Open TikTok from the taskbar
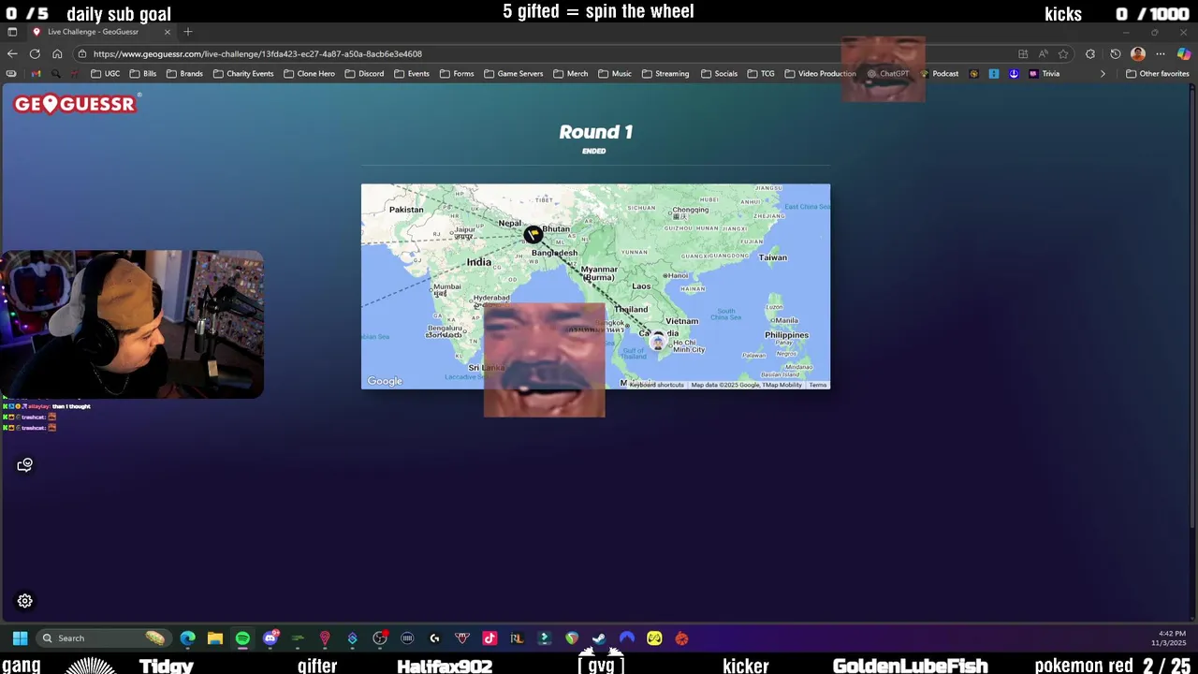The image size is (1198, 674). point(489,638)
